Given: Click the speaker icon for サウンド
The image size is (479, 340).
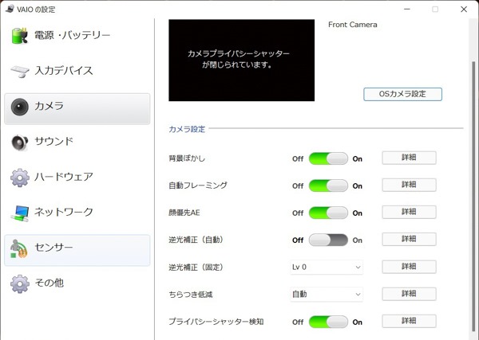Looking at the screenshot, I should pos(20,143).
